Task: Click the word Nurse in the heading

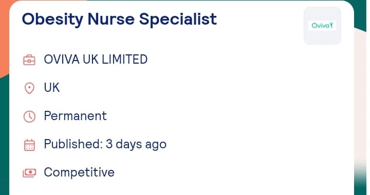Action: (x=111, y=19)
